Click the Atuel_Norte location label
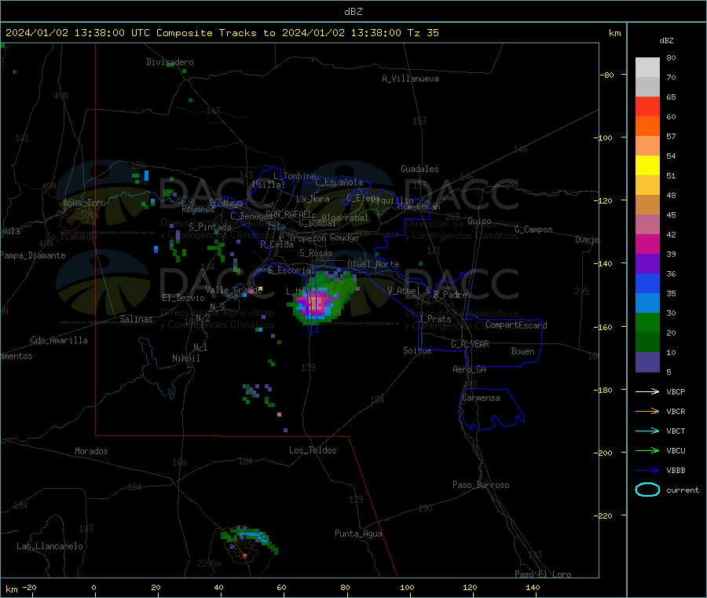 pos(373,264)
